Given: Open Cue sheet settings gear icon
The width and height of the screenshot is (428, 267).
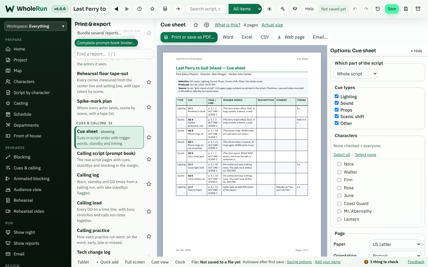Looking at the screenshot, I should point(207,25).
